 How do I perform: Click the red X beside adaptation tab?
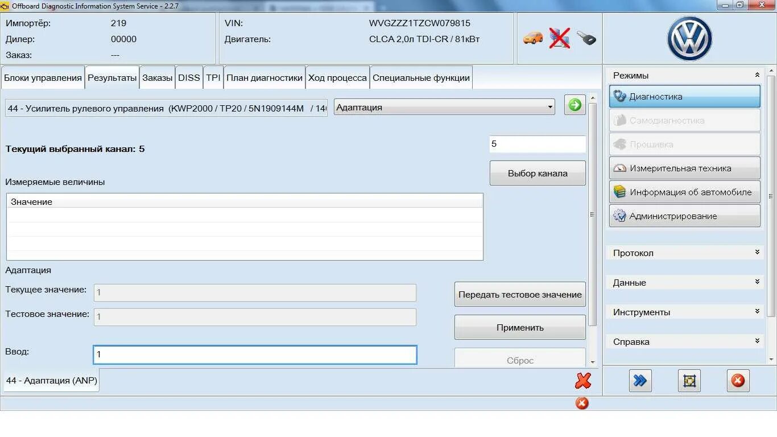[583, 381]
